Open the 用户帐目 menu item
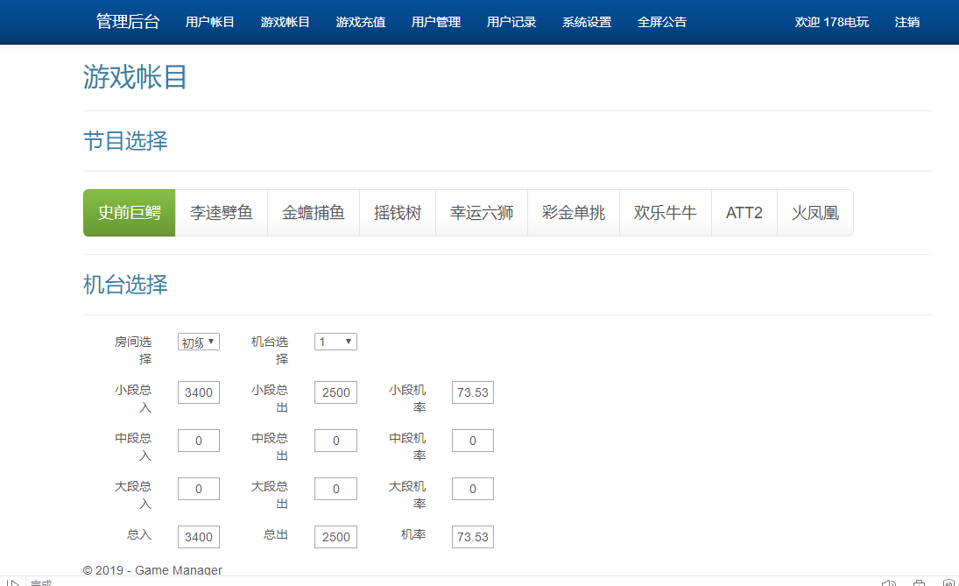This screenshot has width=959, height=586. tap(210, 22)
